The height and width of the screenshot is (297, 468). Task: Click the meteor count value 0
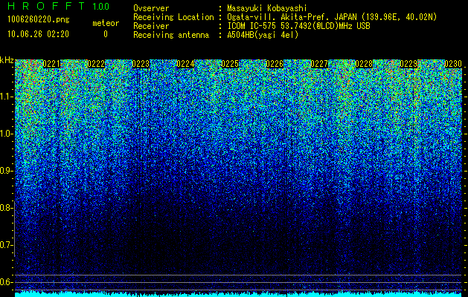click(x=106, y=34)
